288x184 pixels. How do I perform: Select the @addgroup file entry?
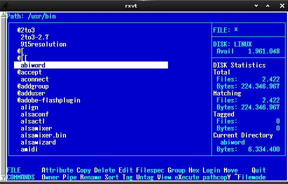pos(33,86)
